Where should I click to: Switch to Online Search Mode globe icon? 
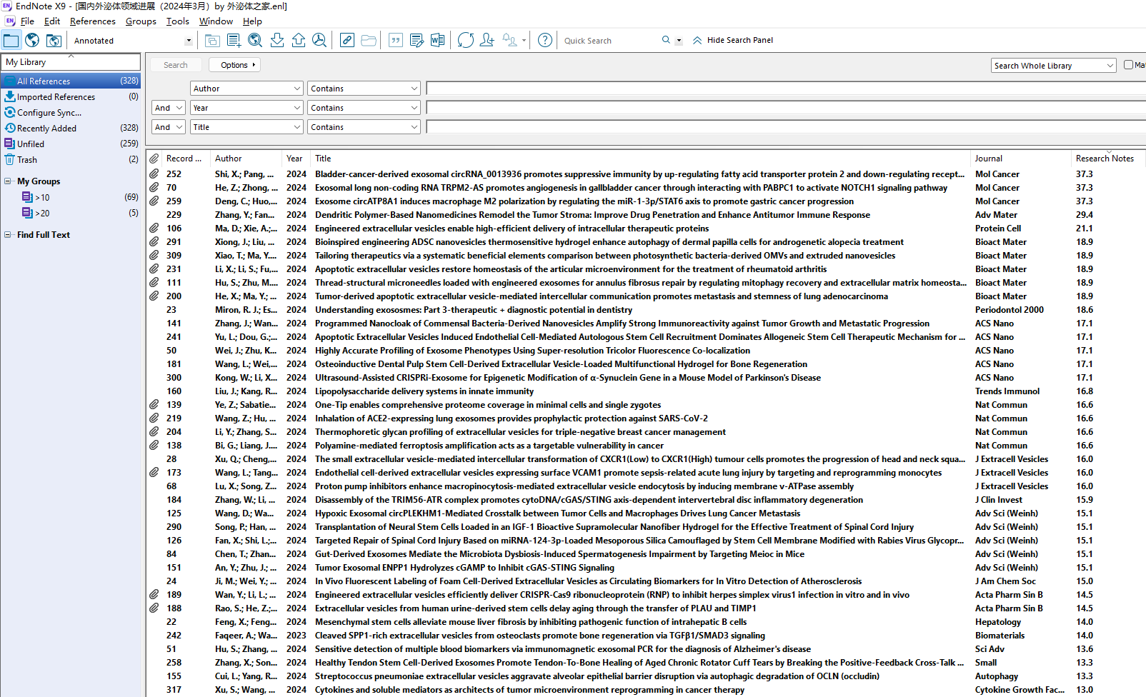coord(32,41)
